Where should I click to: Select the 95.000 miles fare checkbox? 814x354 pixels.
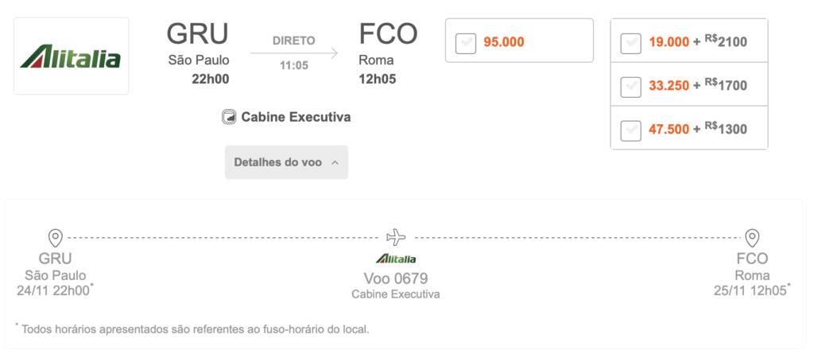(466, 43)
